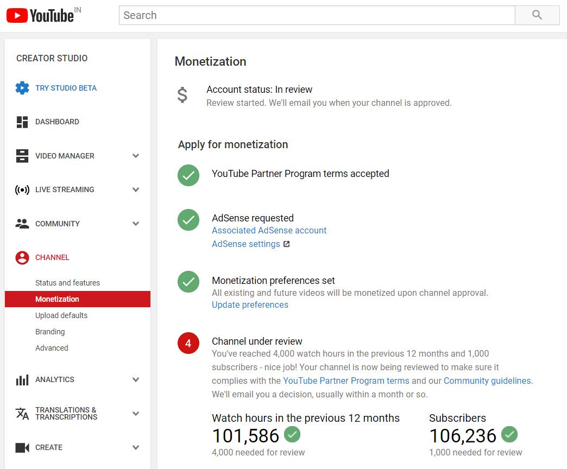Open TRANSLATIONS & TRANSCRIPTIONS section
The width and height of the screenshot is (567, 469).
pyautogui.click(x=66, y=413)
